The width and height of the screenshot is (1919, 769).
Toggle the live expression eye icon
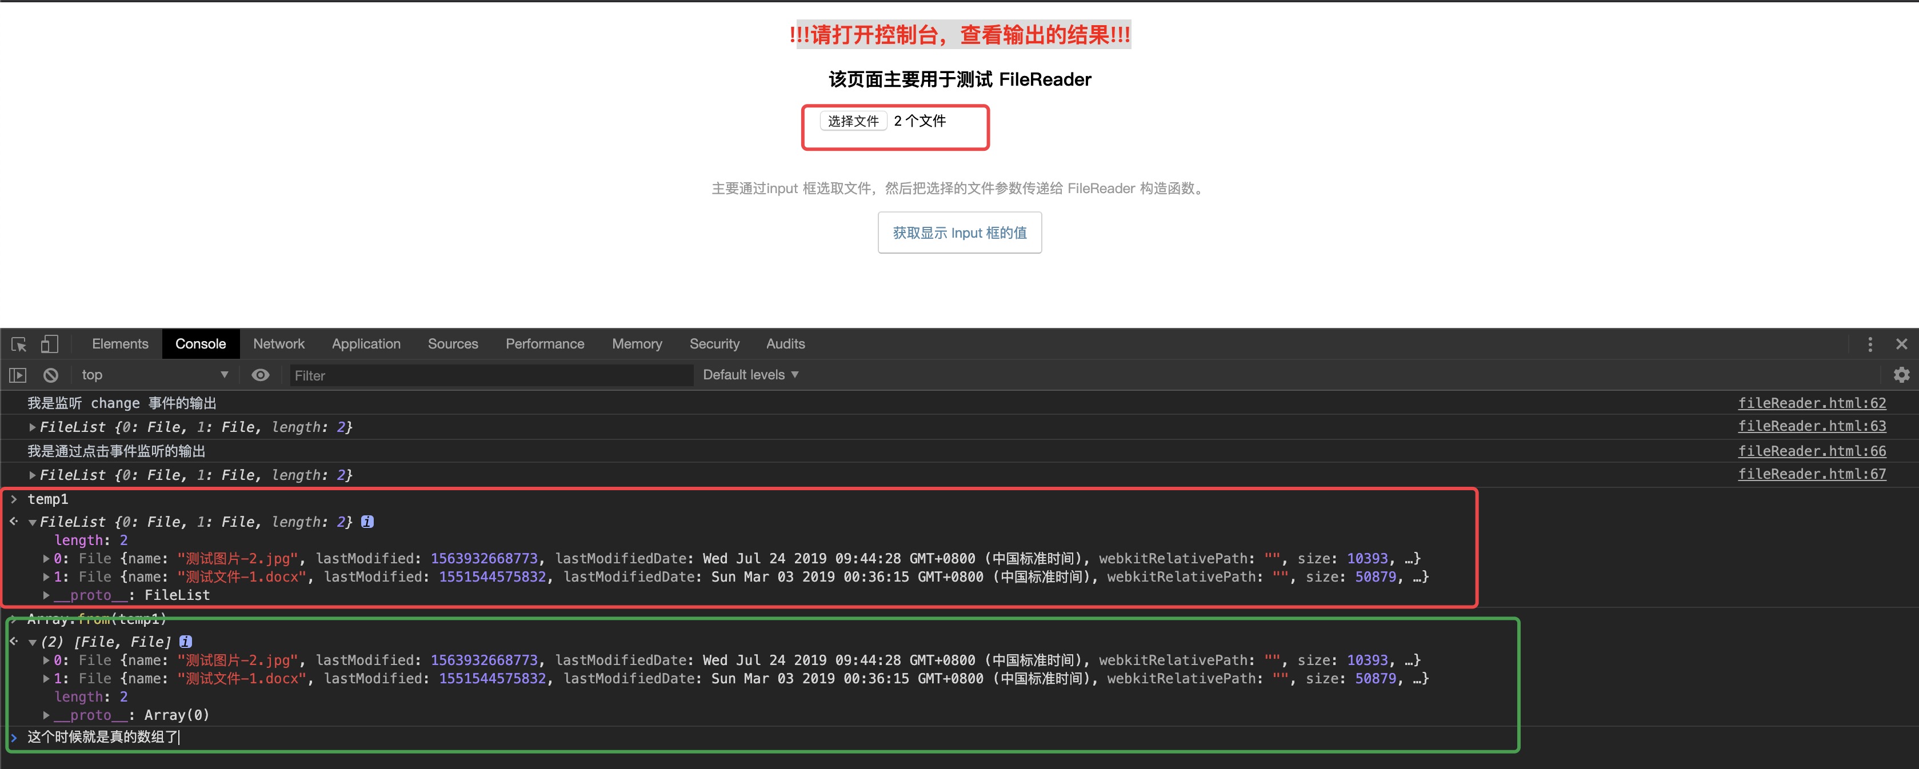pyautogui.click(x=260, y=375)
